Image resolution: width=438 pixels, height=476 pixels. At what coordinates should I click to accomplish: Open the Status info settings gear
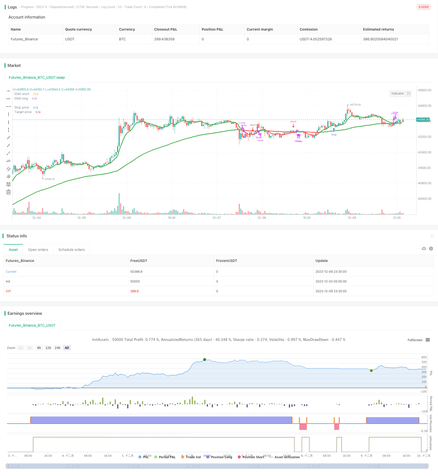click(x=431, y=249)
